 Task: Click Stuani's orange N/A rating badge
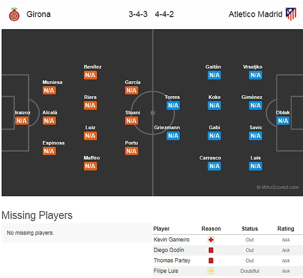click(132, 121)
